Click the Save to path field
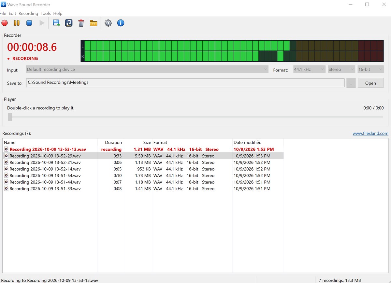The height and width of the screenshot is (283, 391). [185, 83]
